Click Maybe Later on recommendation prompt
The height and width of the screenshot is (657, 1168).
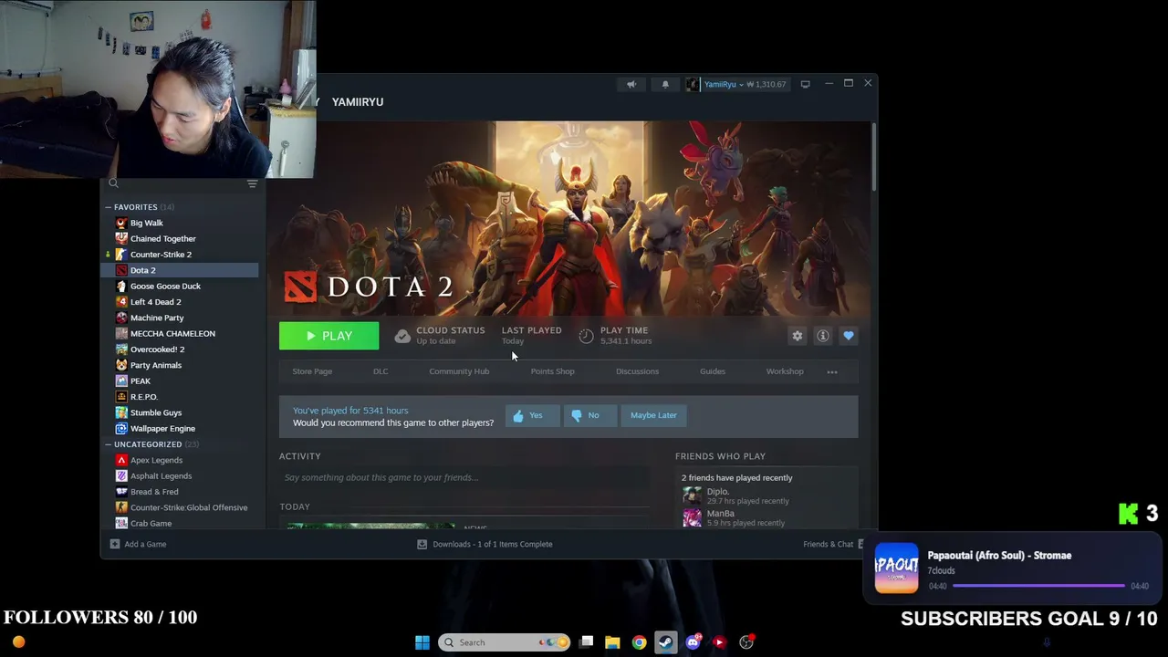[x=654, y=415]
